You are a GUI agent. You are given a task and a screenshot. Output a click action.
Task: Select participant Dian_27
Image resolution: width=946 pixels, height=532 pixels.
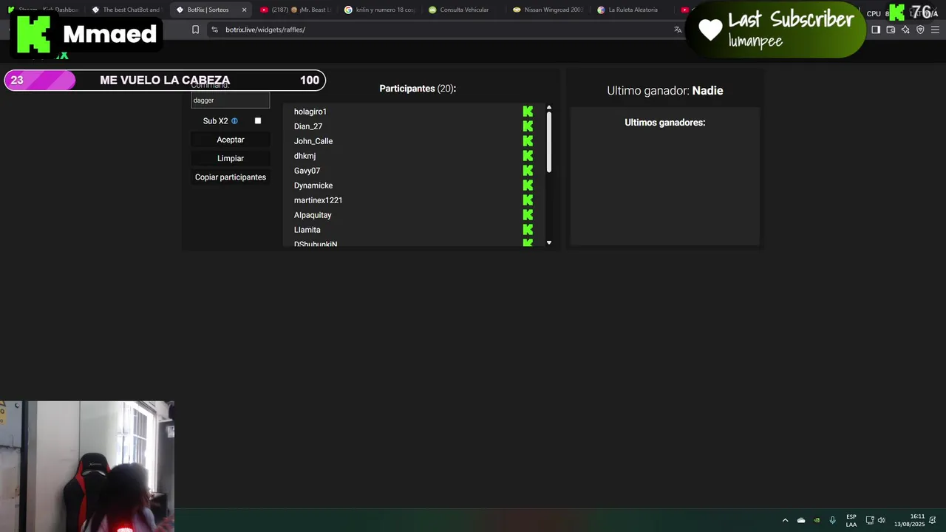(308, 126)
